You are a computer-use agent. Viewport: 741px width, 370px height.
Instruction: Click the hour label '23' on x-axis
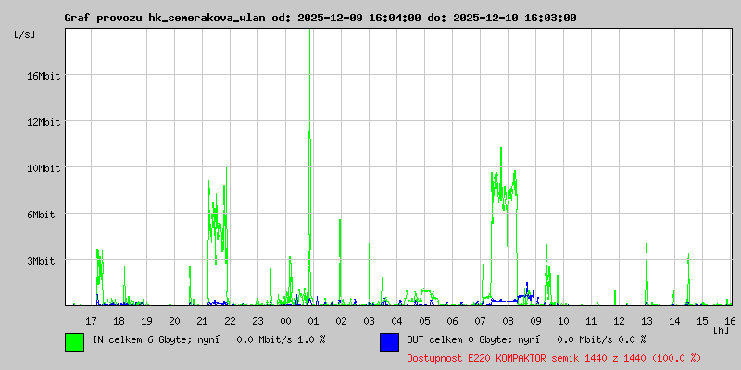(257, 321)
